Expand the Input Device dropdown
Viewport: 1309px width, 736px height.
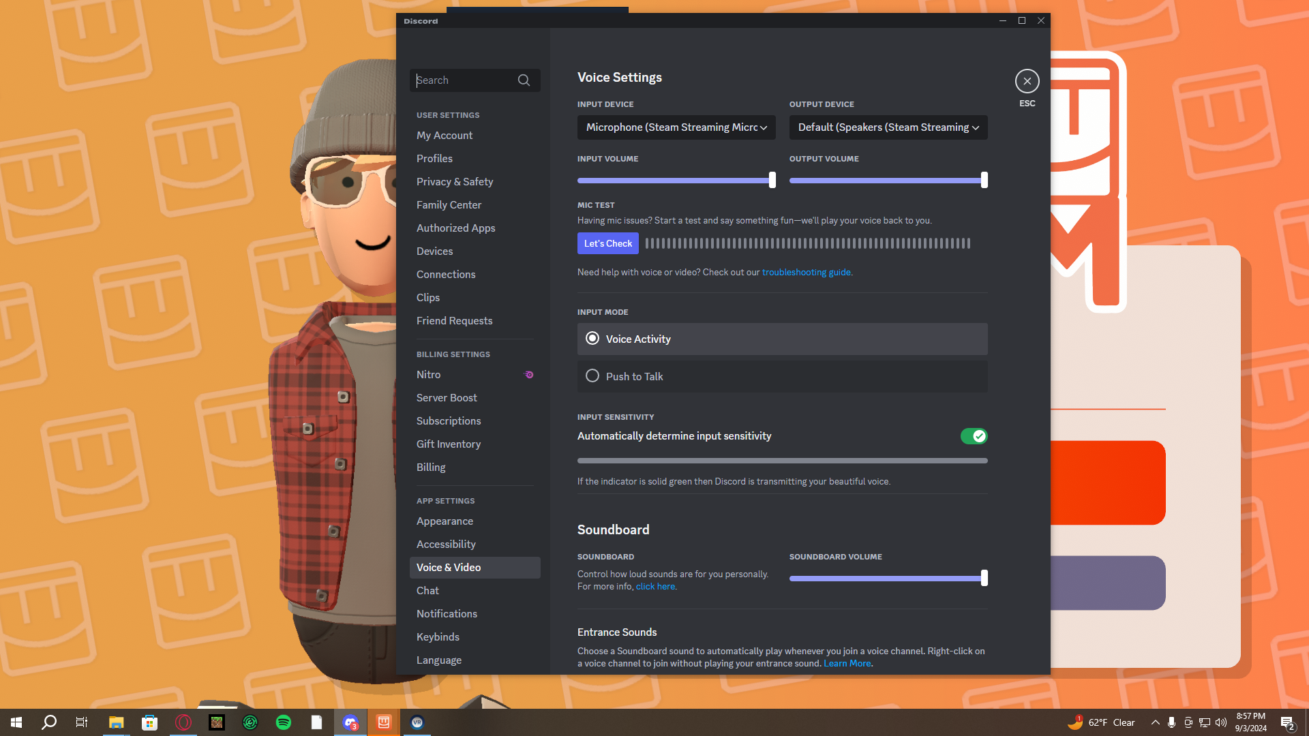(676, 127)
